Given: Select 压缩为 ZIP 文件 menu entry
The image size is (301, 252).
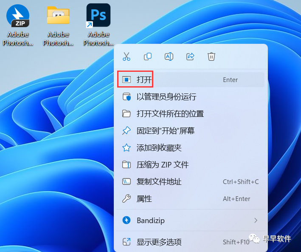Looking at the screenshot, I should point(191,165).
